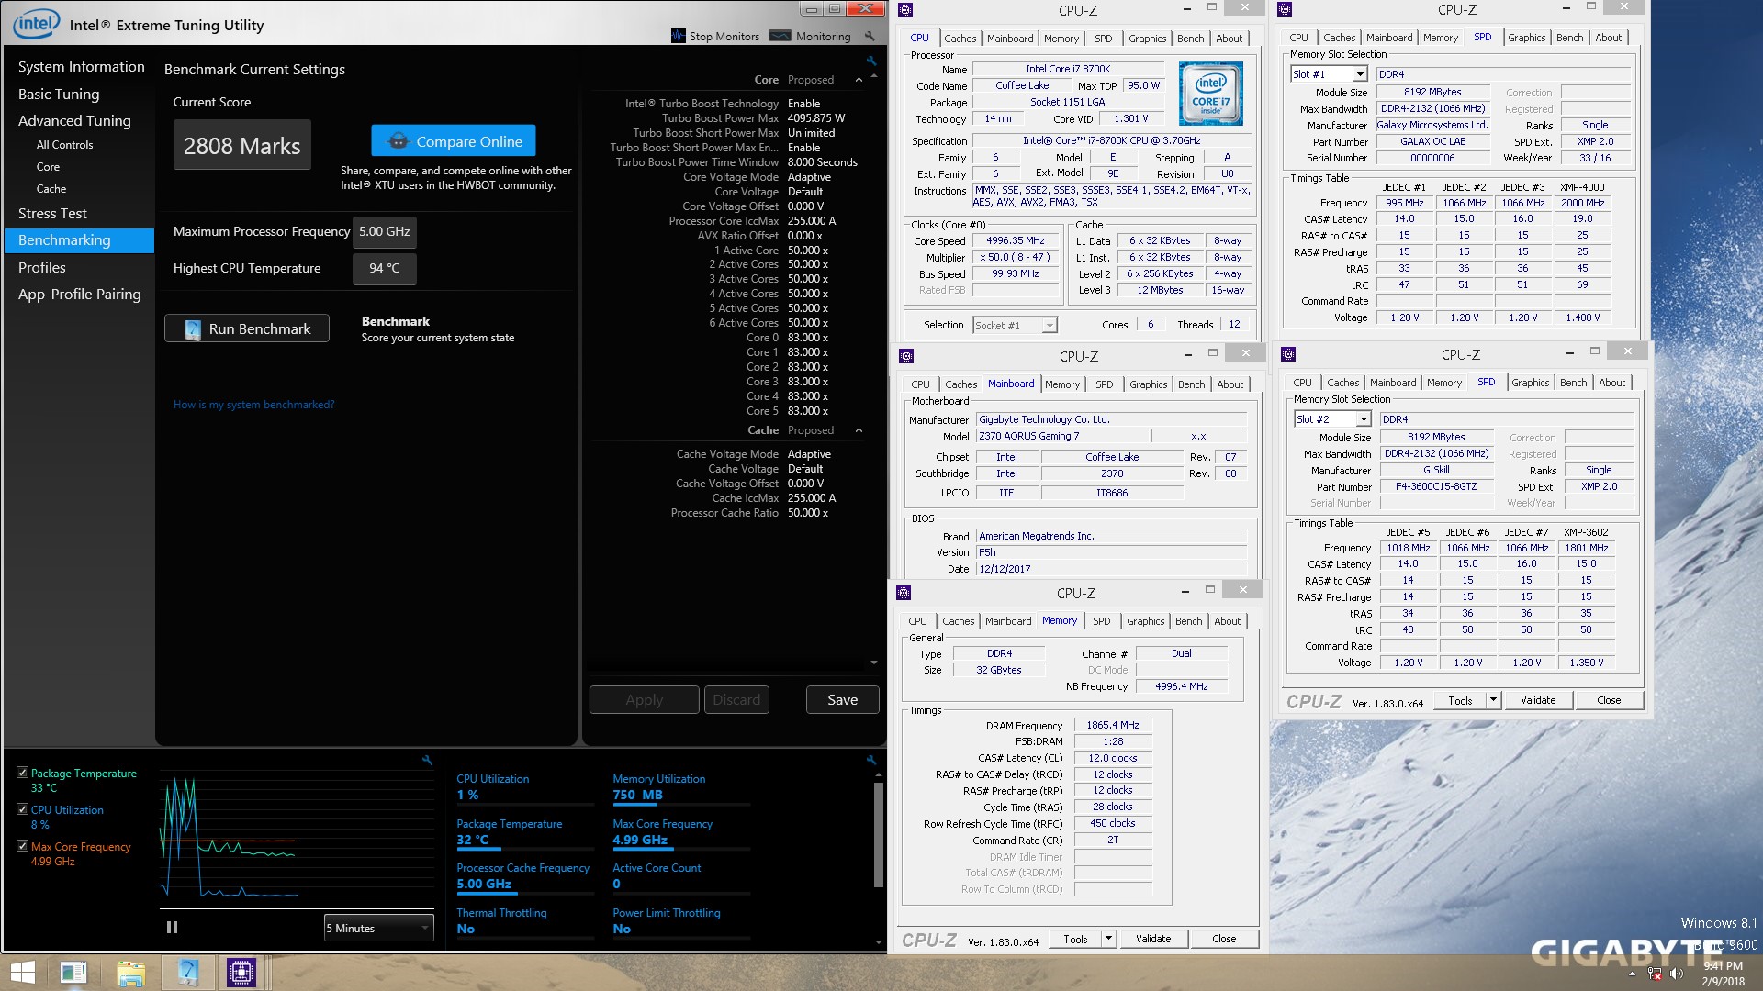Open App-Profile Pairing in sidebar
This screenshot has height=991, width=1763.
tap(80, 294)
